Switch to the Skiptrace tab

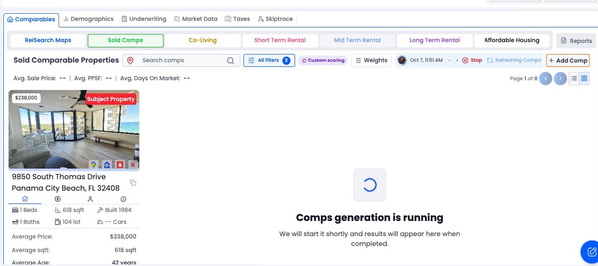click(x=275, y=19)
